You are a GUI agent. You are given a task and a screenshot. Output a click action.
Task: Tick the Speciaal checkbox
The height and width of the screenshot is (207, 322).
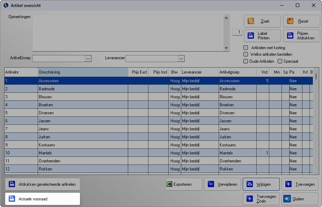[x=280, y=61]
